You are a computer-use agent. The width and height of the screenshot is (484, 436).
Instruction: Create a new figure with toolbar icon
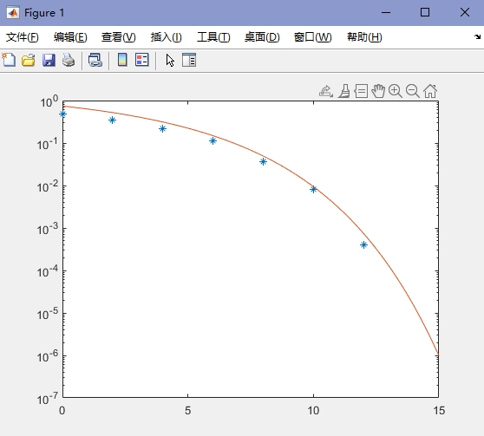[x=9, y=60]
